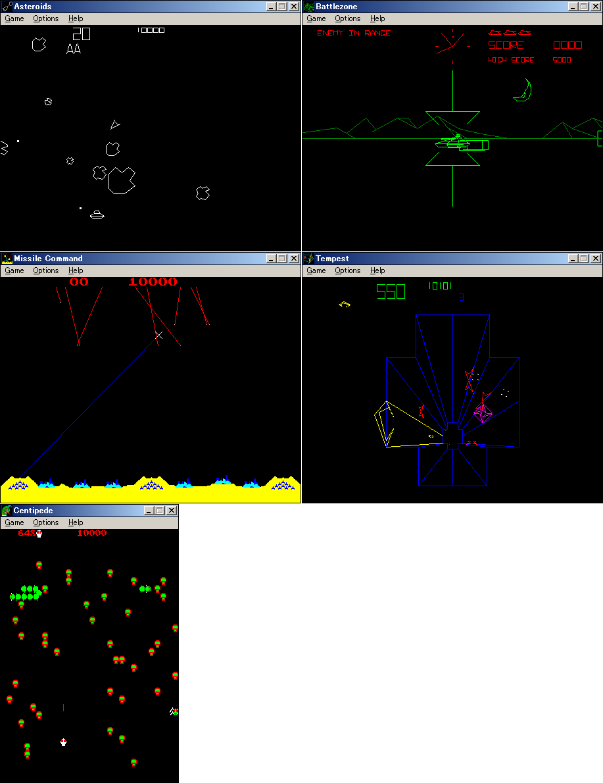The width and height of the screenshot is (603, 783).
Task: Click the SCORE label in Battlezone
Action: tap(506, 45)
